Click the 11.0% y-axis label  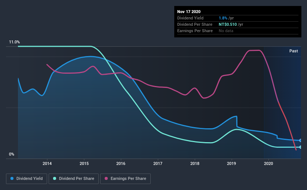14,42
